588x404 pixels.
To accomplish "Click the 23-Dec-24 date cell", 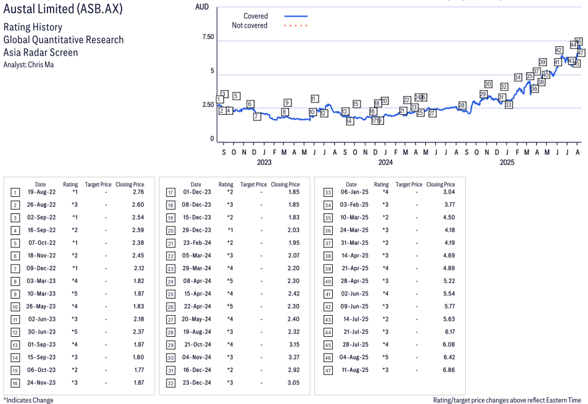I will point(197,383).
